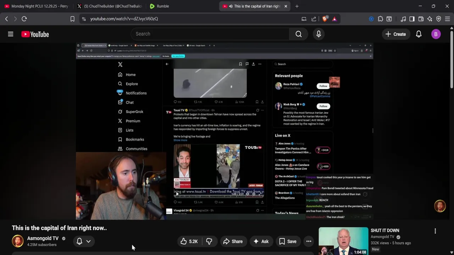Expand subscription notification options chevron
This screenshot has width=454, height=255.
[x=88, y=241]
